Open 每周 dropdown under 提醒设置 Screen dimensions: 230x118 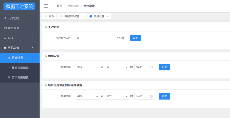click(88, 67)
